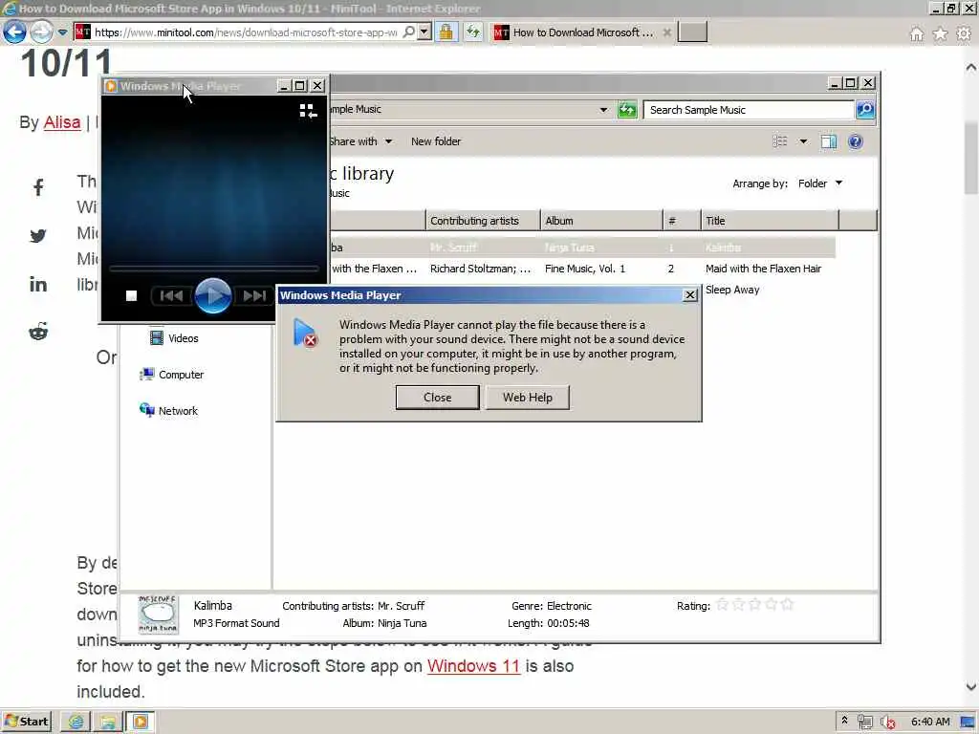Open Arrange by Folder dropdown
Screen dimensions: 979x734
pos(819,183)
